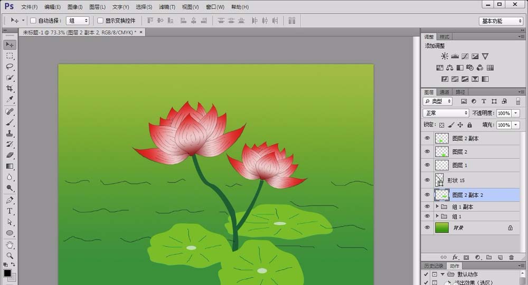Screen dimensions: 528x285
Task: Activate the Hand tool
Action: [10, 245]
